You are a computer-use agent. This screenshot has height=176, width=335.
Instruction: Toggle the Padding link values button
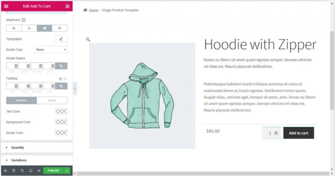(61, 86)
